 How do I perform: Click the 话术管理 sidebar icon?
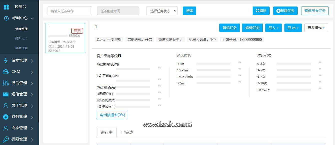(x=6, y=60)
